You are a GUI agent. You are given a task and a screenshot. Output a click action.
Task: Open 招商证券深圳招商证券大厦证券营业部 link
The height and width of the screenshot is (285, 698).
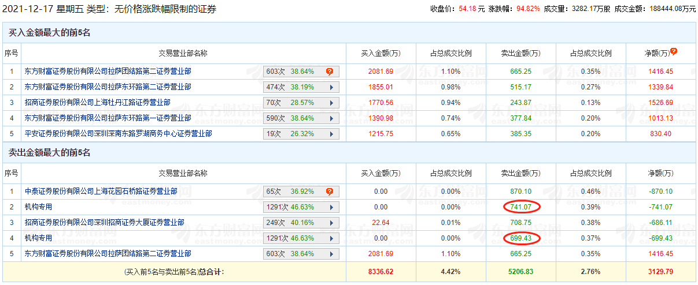click(105, 223)
